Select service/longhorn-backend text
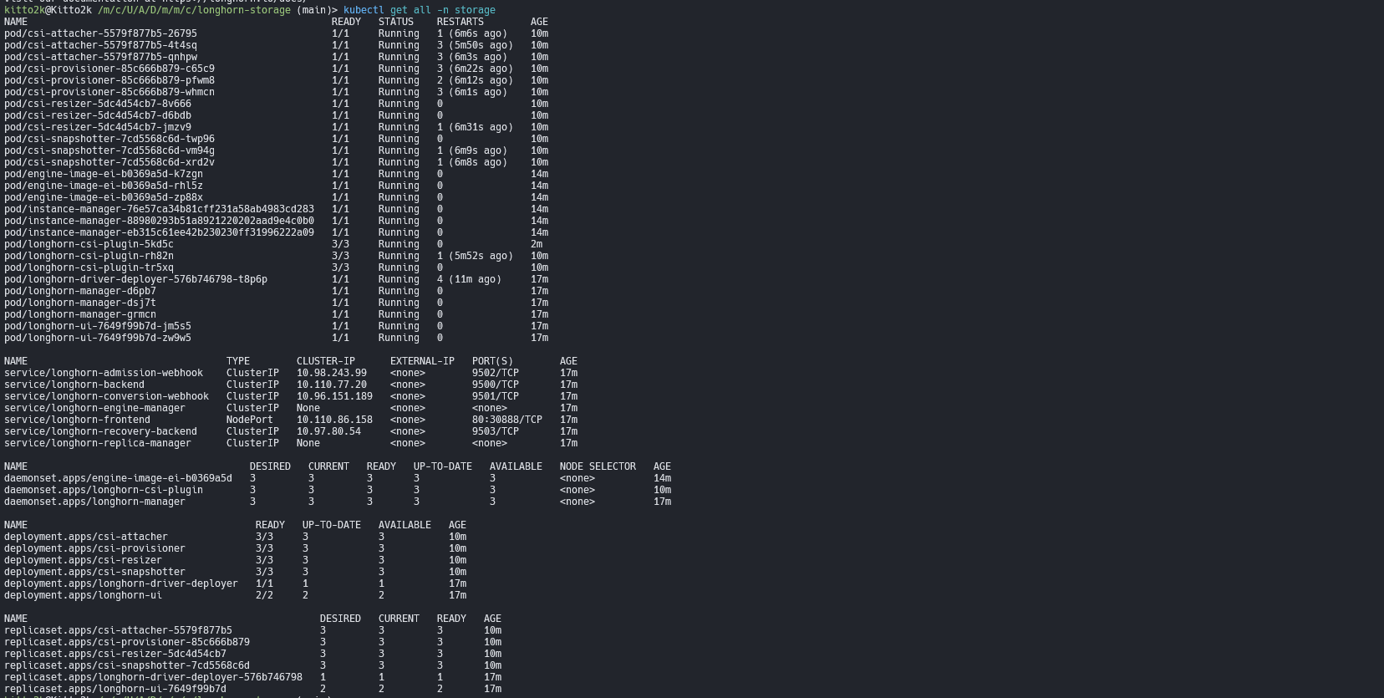 74,385
